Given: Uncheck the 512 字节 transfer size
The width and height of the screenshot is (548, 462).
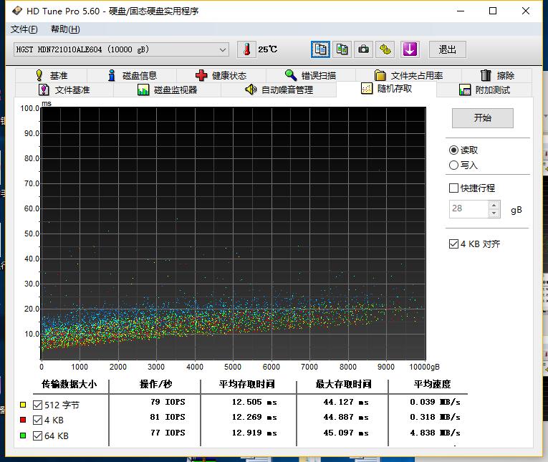Looking at the screenshot, I should pos(37,405).
